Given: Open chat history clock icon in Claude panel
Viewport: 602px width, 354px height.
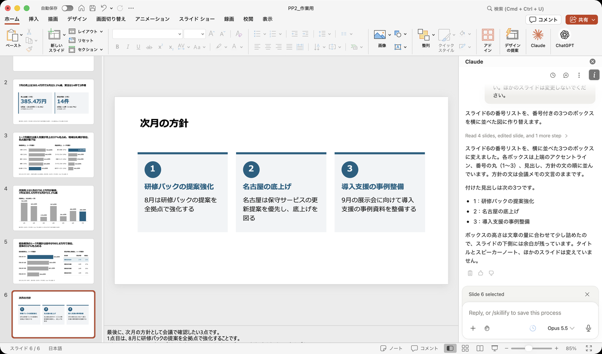Looking at the screenshot, I should [x=553, y=75].
